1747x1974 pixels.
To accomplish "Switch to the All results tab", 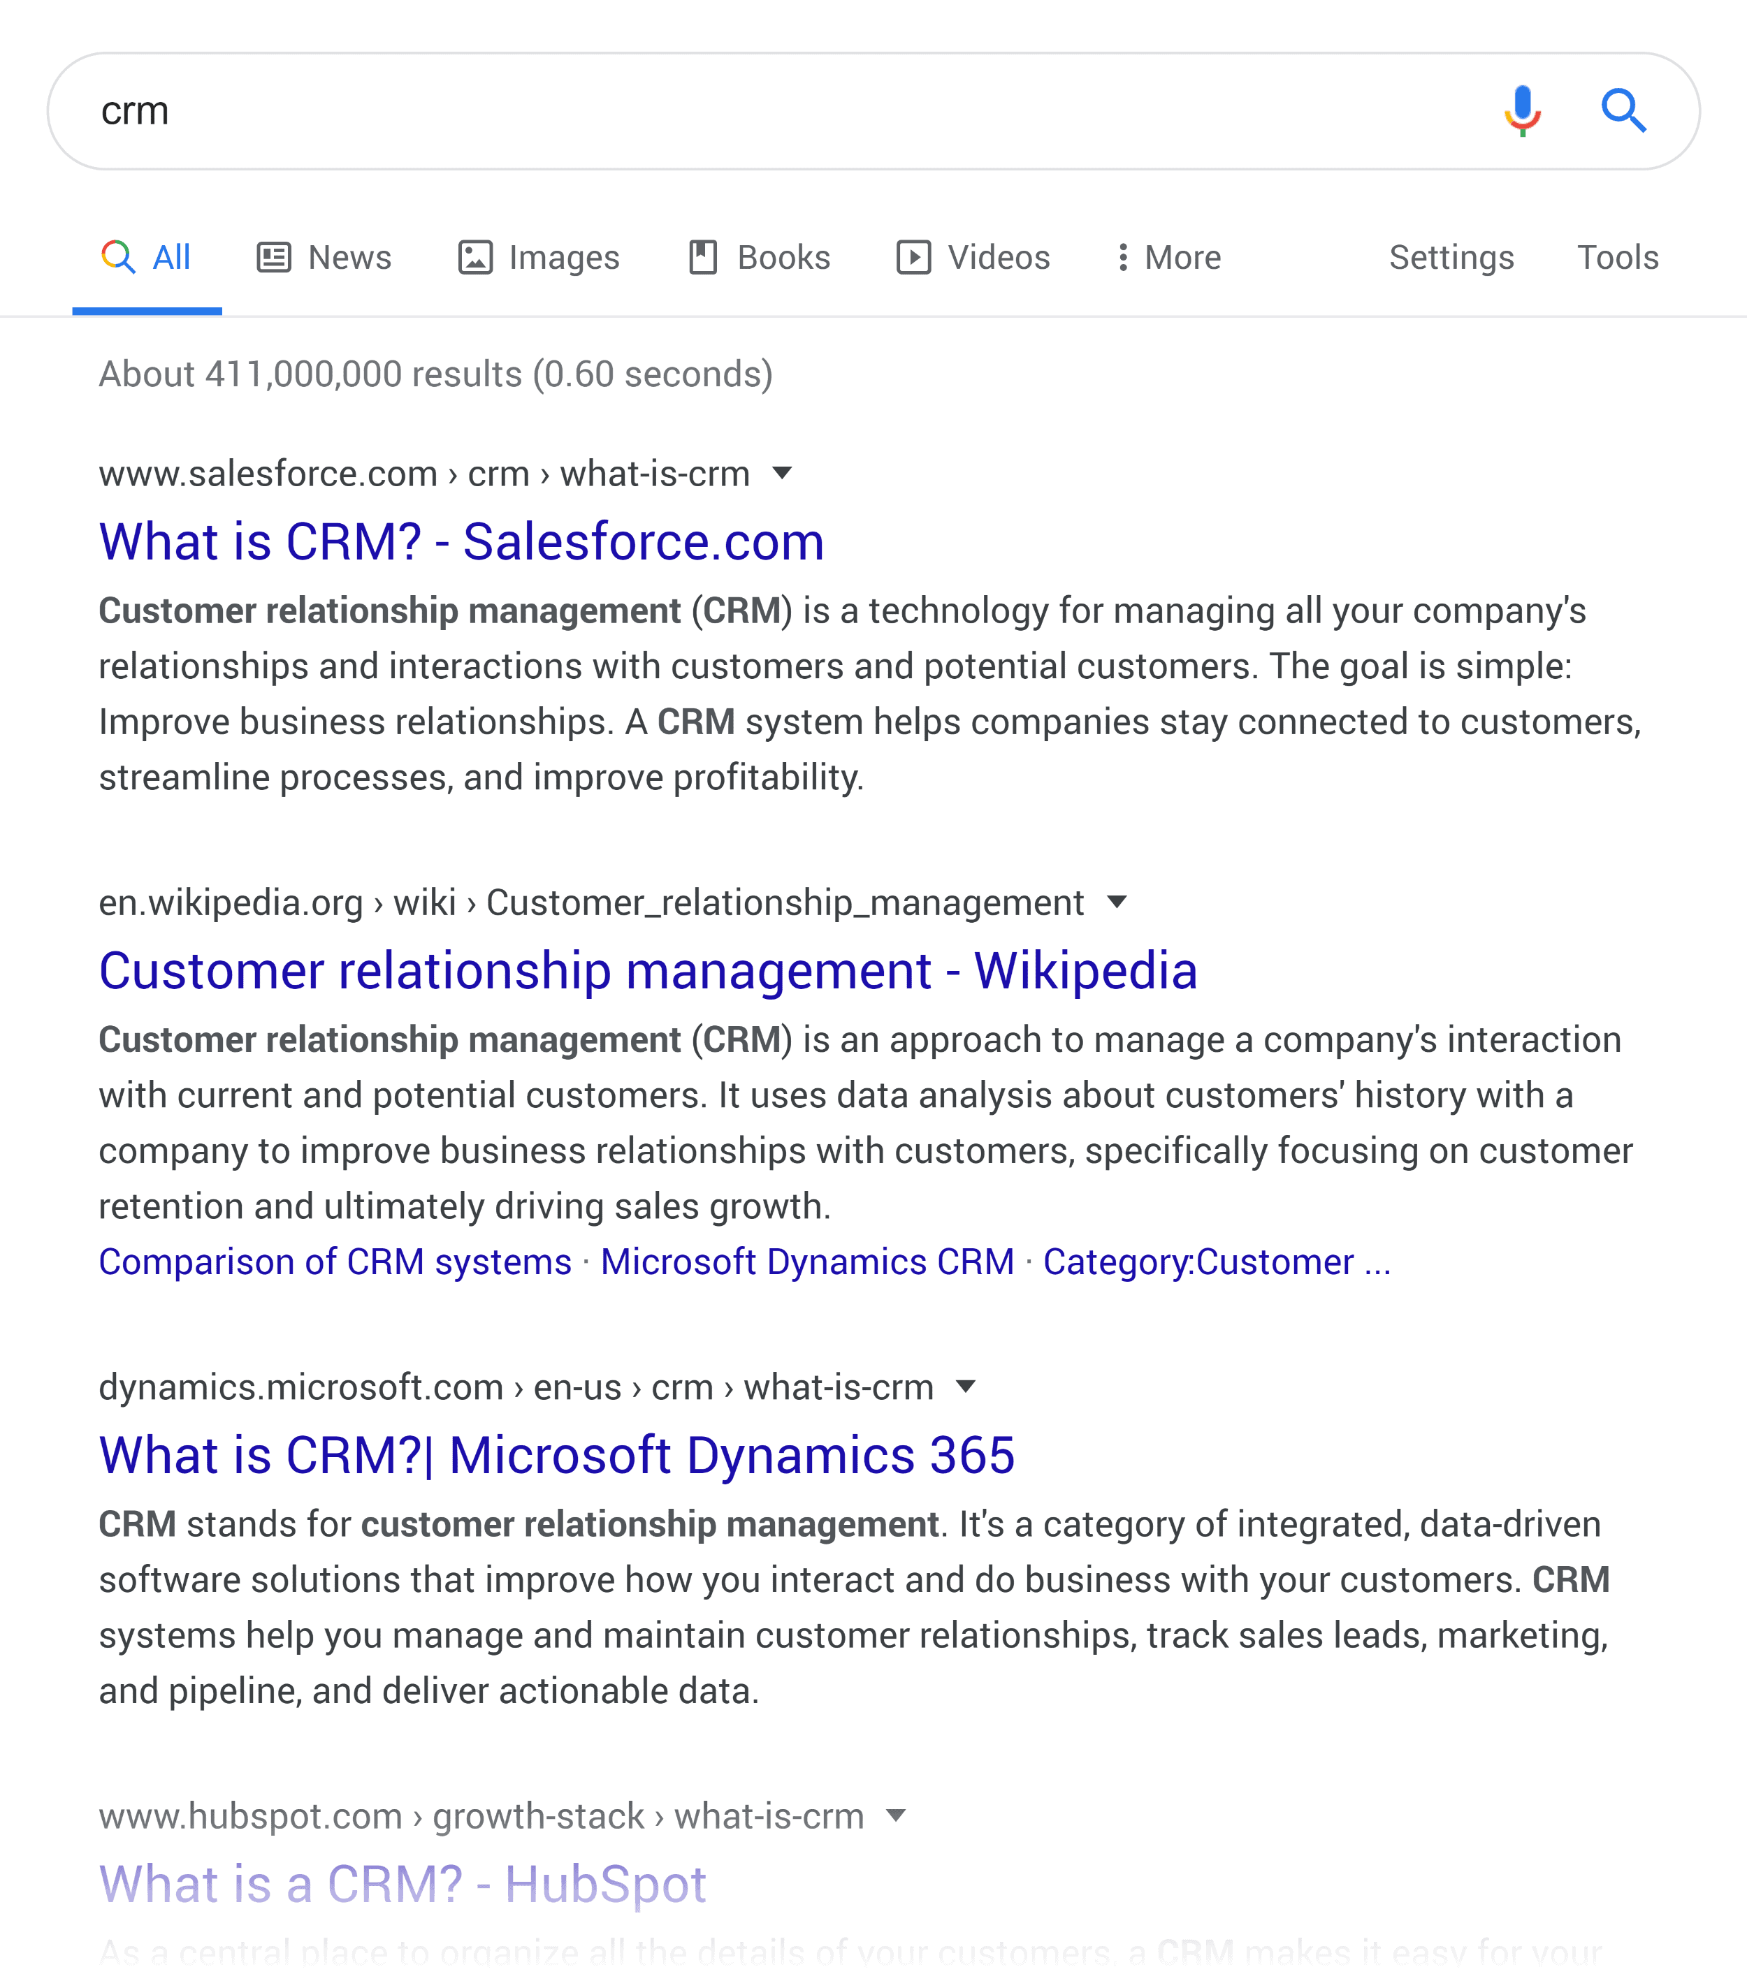I will tap(147, 258).
